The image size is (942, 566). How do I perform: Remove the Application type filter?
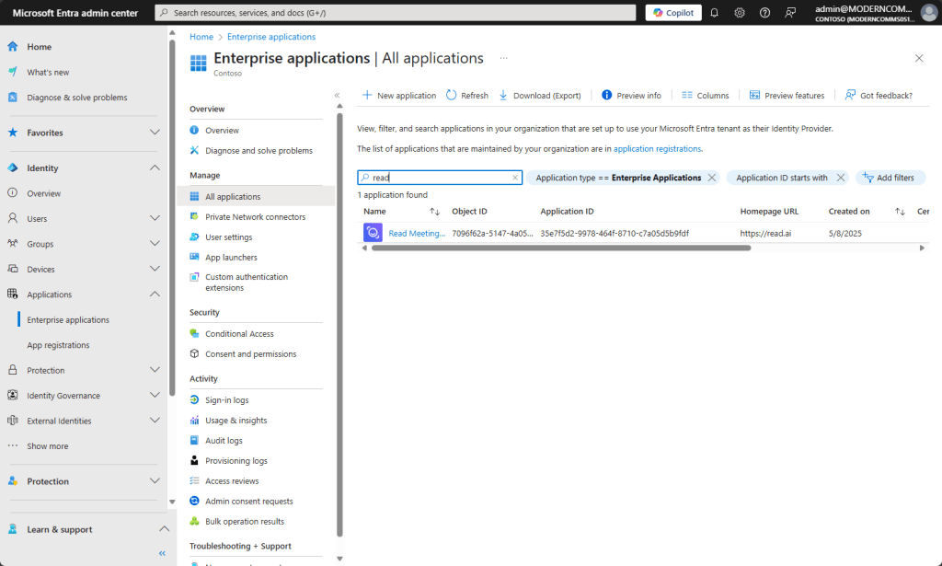click(x=712, y=178)
